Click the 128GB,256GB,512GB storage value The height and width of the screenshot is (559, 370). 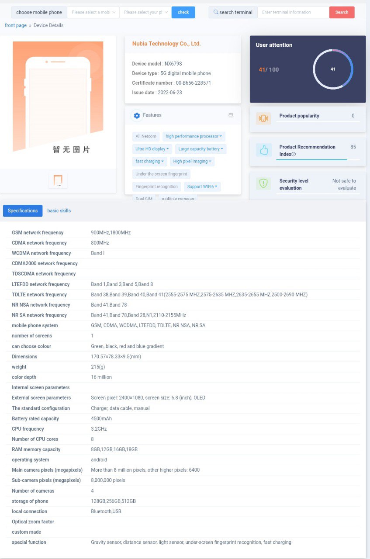[x=114, y=501]
